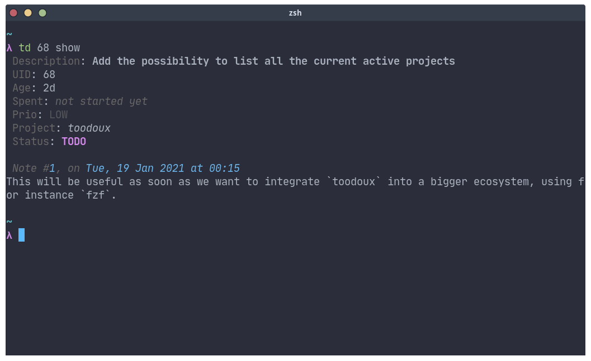Image resolution: width=591 pixels, height=361 pixels.
Task: Click the Description label
Action: click(x=46, y=61)
